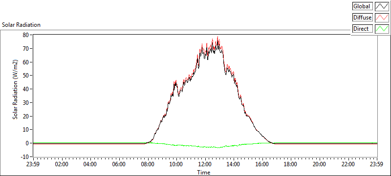Image resolution: width=391 pixels, height=176 pixels.
Task: Click the Diffuse red line sample icon
Action: pos(382,18)
